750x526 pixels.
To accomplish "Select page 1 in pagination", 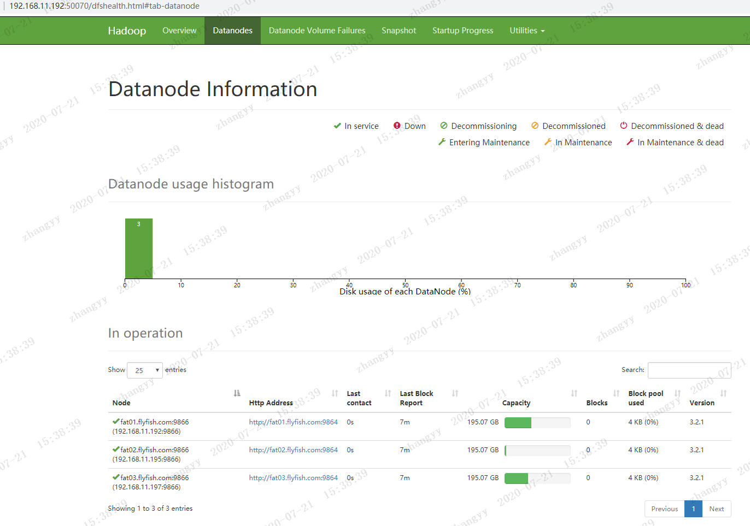I will (693, 509).
